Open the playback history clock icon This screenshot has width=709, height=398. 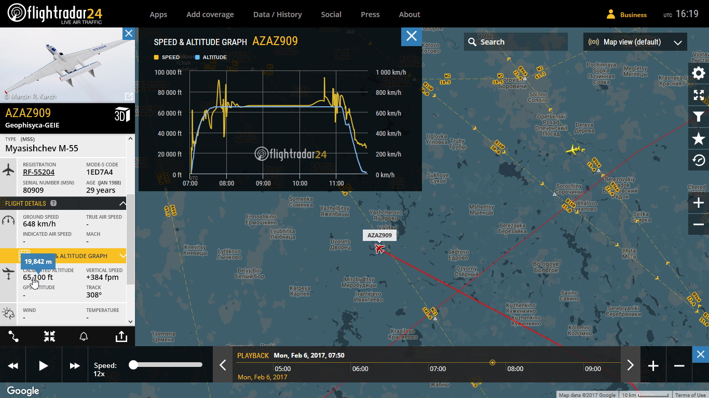(x=699, y=160)
